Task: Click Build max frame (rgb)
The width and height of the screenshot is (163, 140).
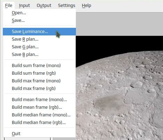Action: tap(39, 89)
